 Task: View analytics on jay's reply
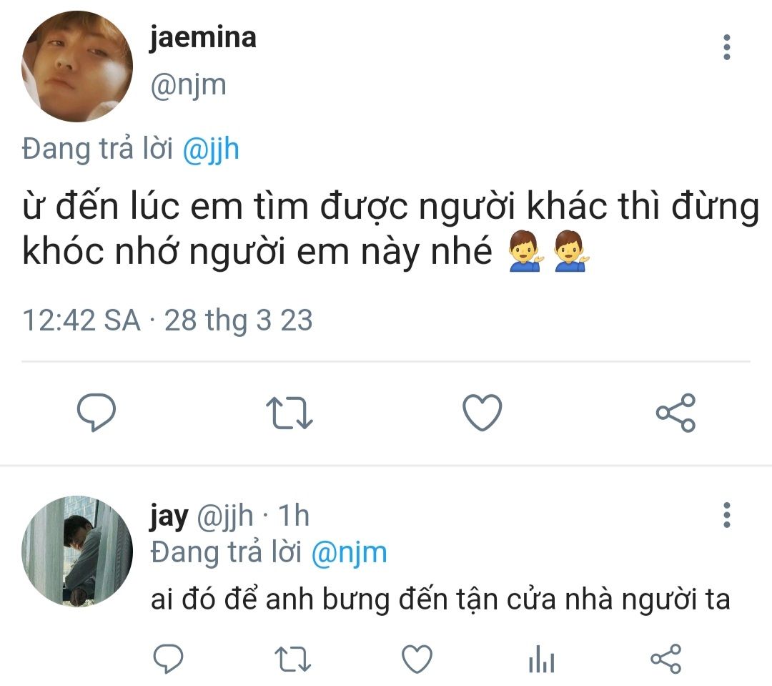click(542, 659)
